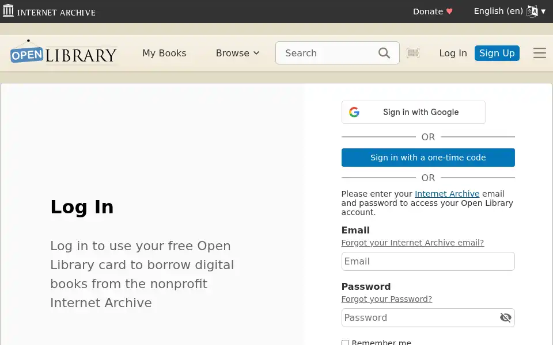
Task: Click the search magnifier icon
Action: [x=384, y=53]
